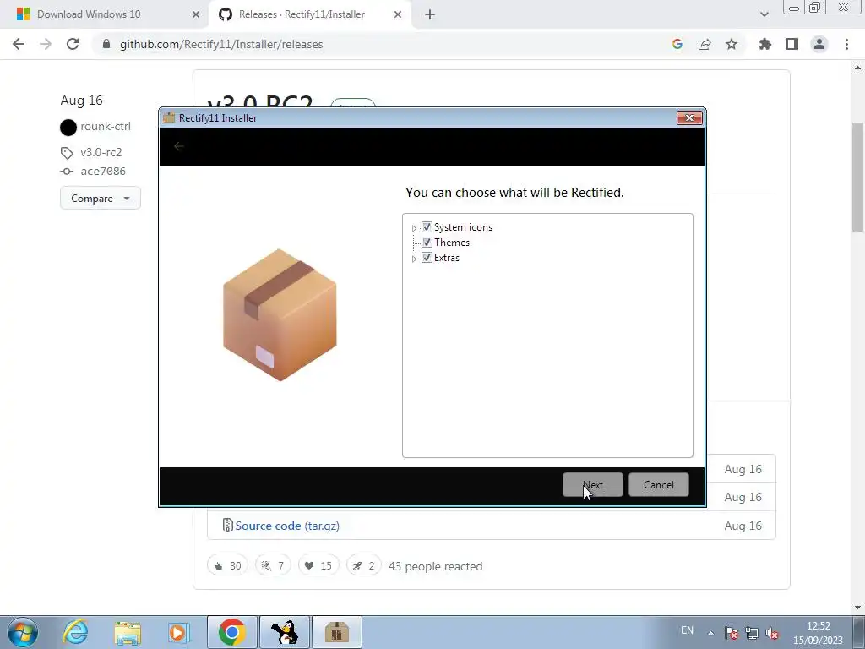Open the Compare dropdown

pos(101,198)
